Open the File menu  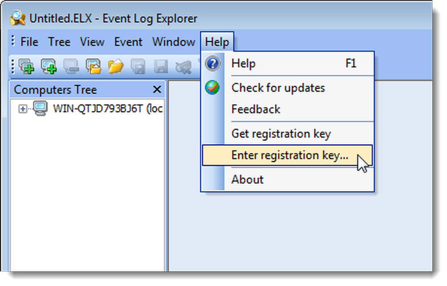30,42
